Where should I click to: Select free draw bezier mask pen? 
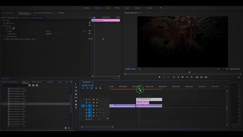(14, 29)
